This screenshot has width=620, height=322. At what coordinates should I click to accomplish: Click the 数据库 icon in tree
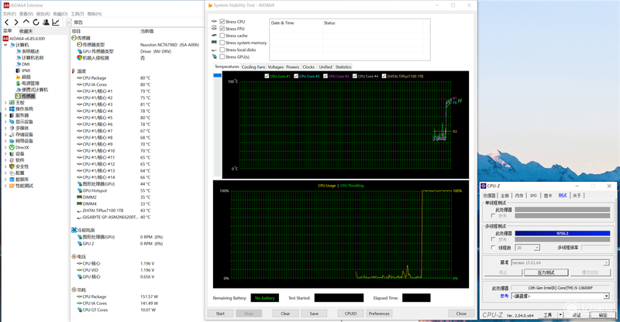tap(12, 180)
